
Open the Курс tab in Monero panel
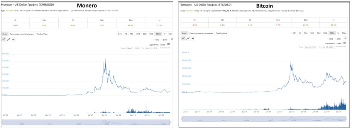click(5, 34)
